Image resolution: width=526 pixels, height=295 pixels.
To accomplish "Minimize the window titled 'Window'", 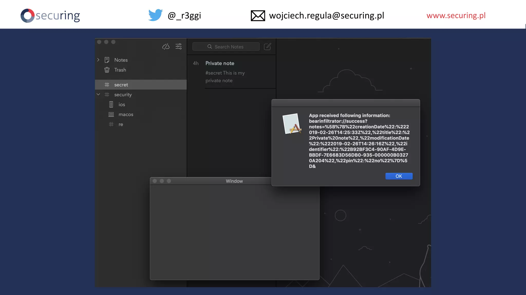I will point(162,181).
